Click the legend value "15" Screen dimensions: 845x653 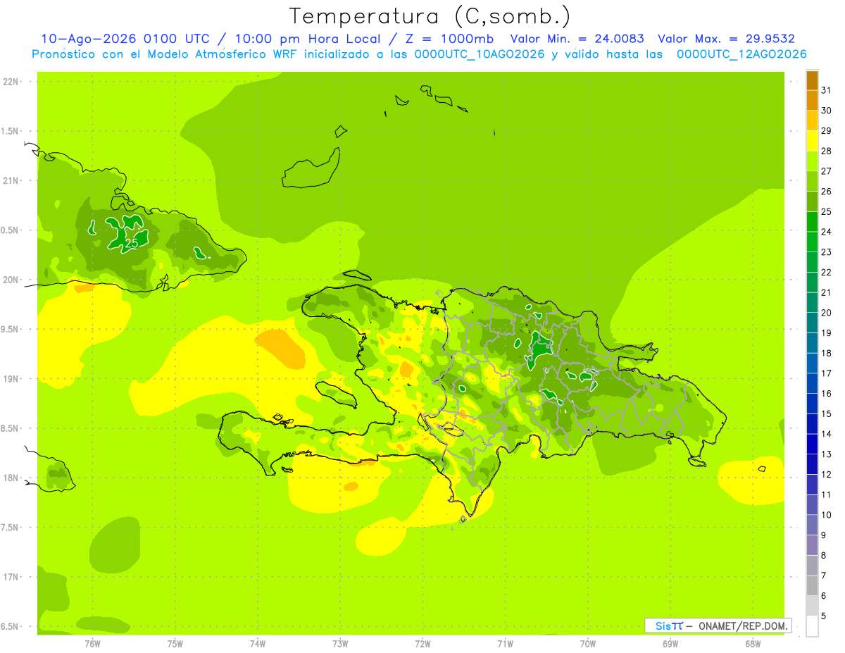pyautogui.click(x=826, y=413)
